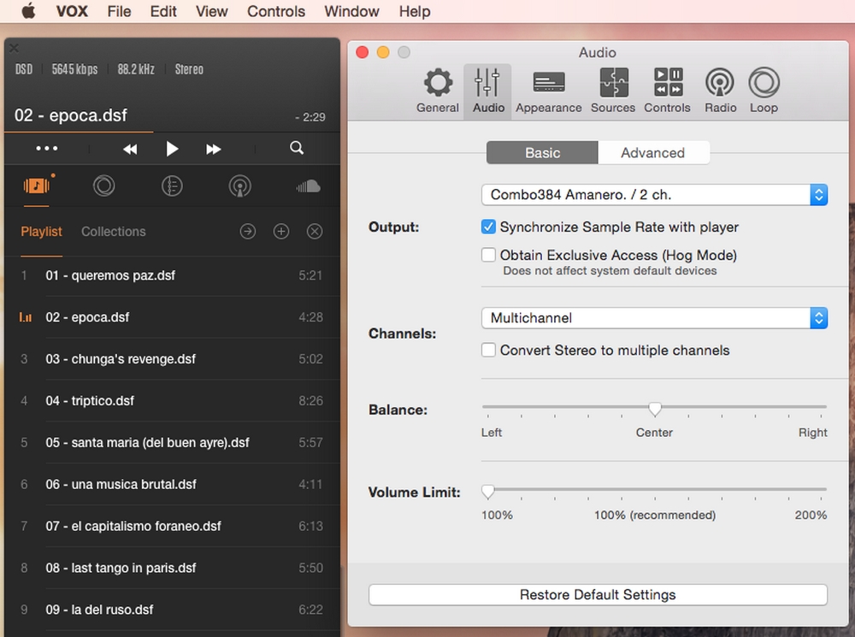Switch to the Advanced tab

coord(652,153)
